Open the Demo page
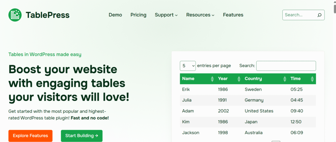This screenshot has height=142, width=336. click(x=115, y=15)
